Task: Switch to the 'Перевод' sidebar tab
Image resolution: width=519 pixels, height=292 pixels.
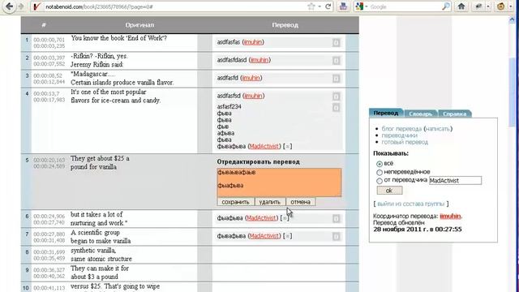Action: point(386,113)
